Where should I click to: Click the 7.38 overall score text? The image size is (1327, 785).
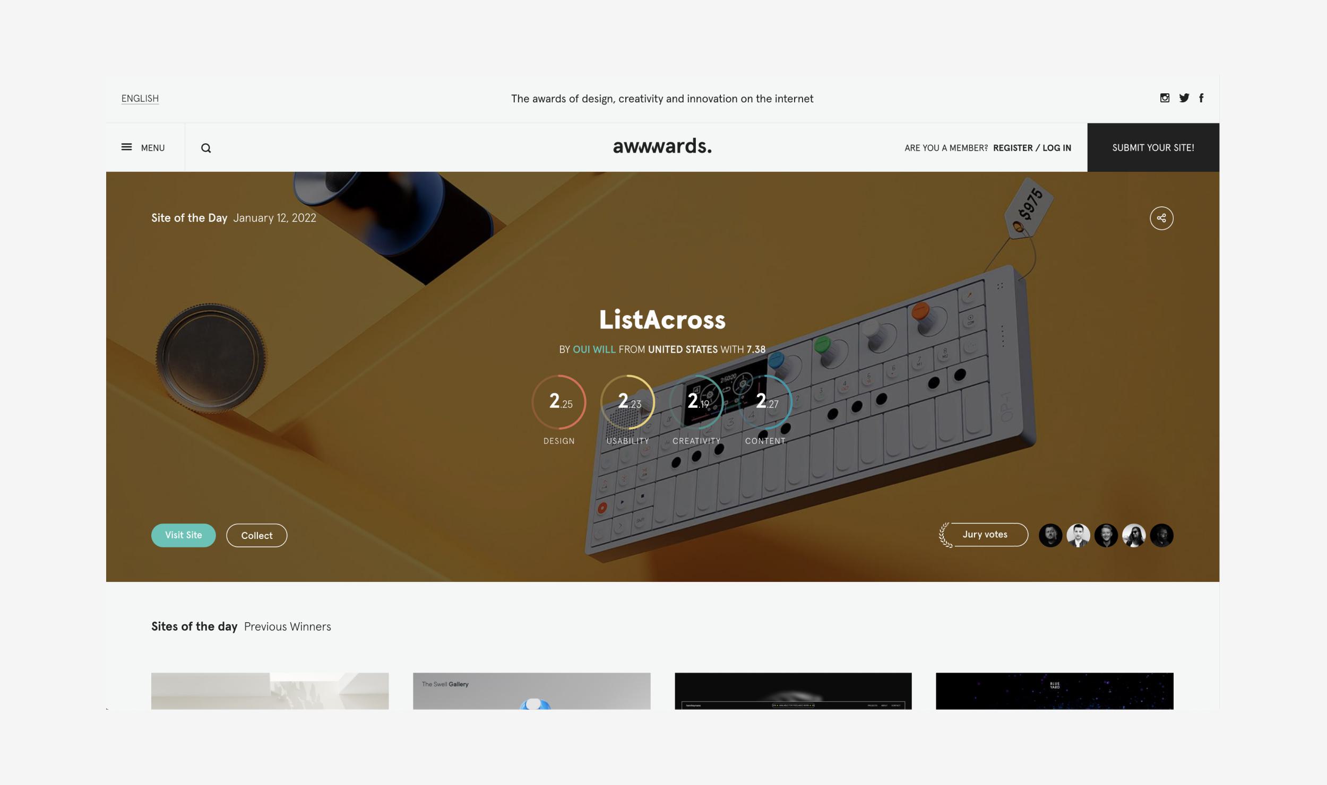pos(756,350)
